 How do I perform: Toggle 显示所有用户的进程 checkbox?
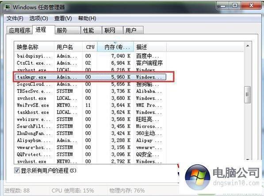(17, 170)
